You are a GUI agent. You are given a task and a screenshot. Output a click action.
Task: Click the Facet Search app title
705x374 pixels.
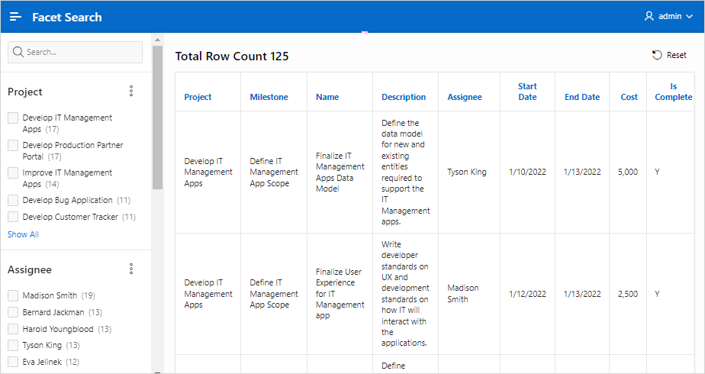click(67, 17)
